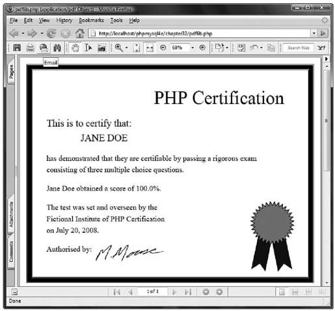This screenshot has height=311, width=335.
Task: Click the 'PHP Certification' heading
Action: click(x=219, y=98)
